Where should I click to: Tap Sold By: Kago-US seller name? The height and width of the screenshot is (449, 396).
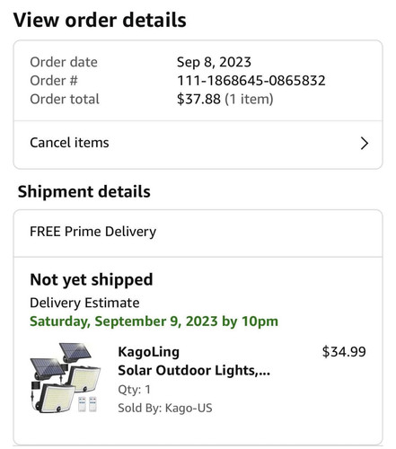click(x=165, y=408)
